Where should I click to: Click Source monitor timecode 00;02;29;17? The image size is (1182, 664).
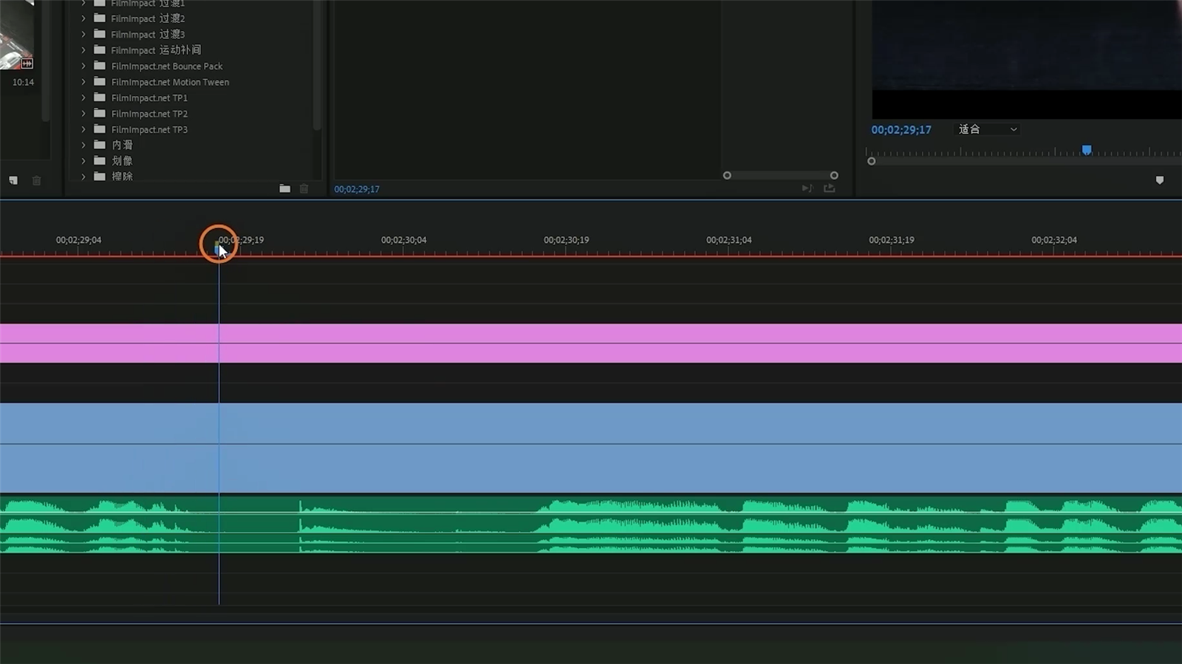coord(357,189)
